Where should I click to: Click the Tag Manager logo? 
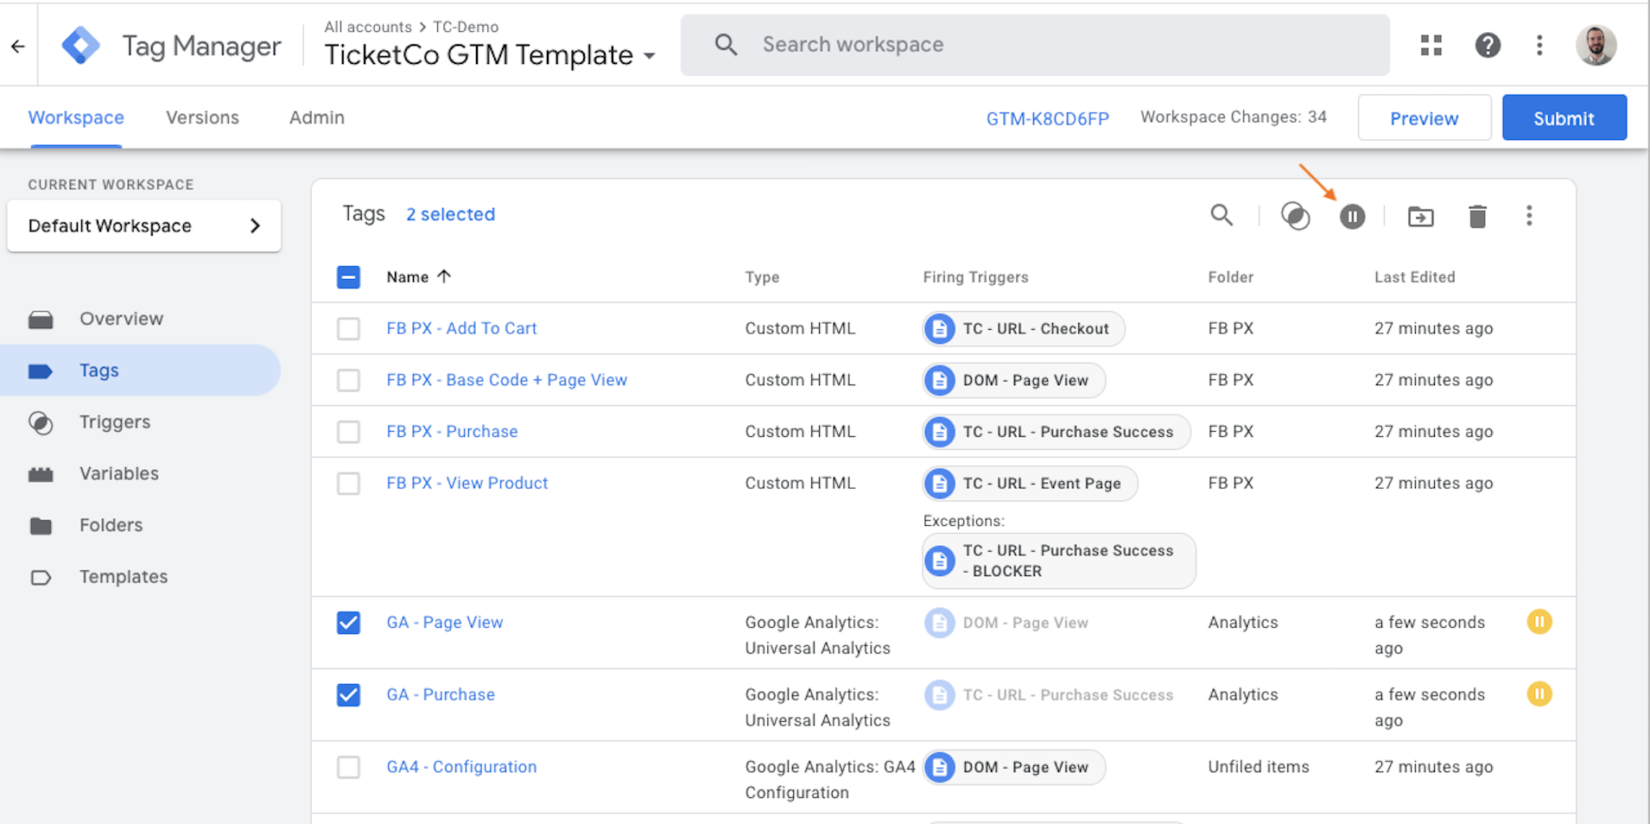point(80,45)
